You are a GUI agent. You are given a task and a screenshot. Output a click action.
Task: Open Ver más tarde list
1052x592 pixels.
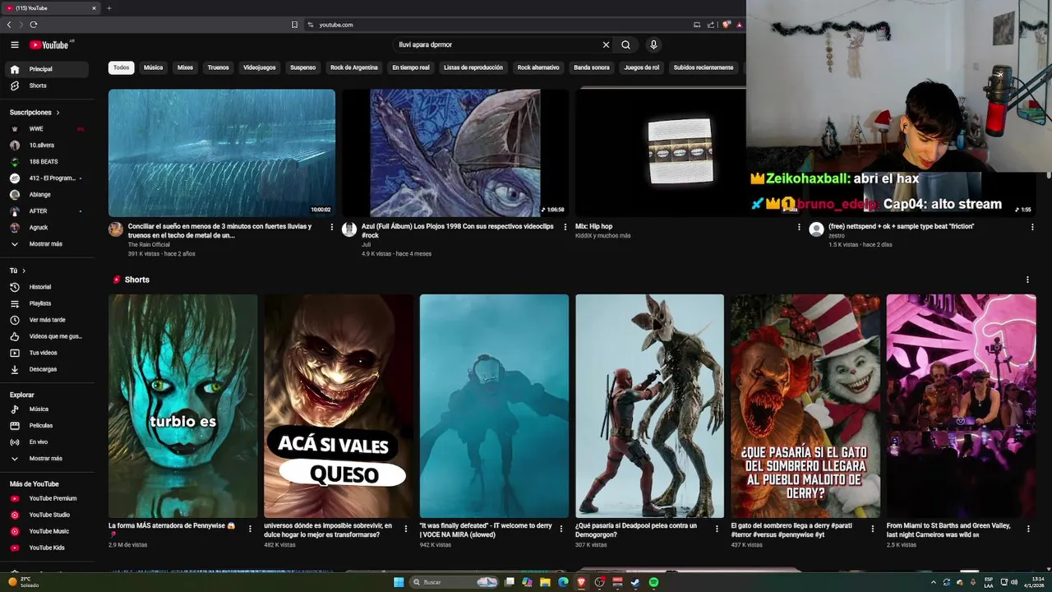[x=46, y=320]
